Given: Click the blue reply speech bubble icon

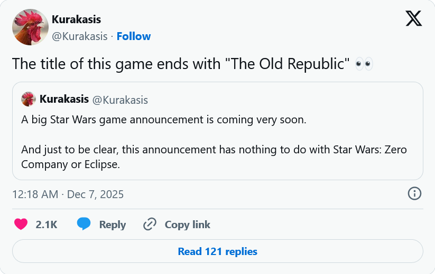Looking at the screenshot, I should (x=84, y=224).
